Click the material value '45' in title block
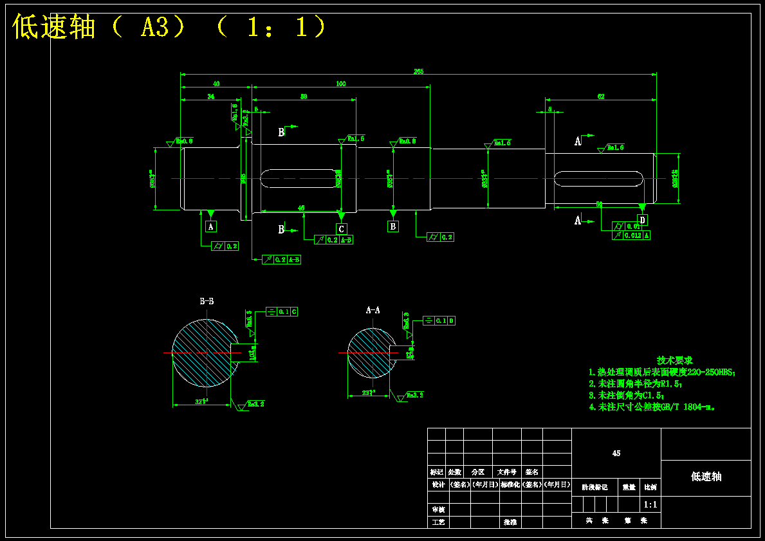 click(x=616, y=453)
